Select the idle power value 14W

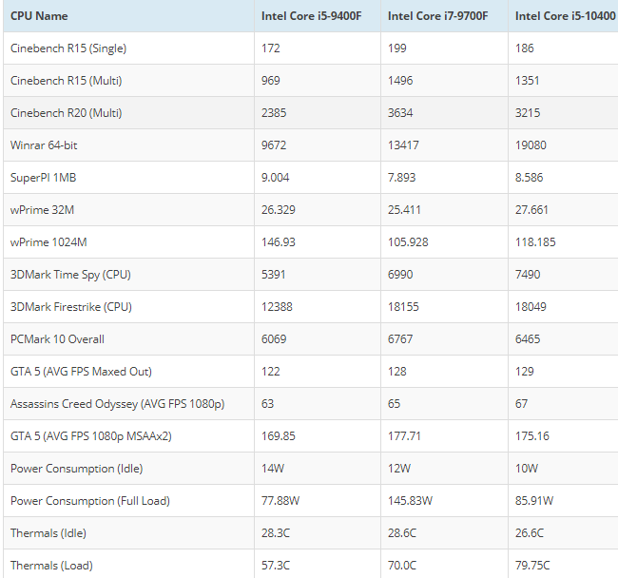coord(273,469)
